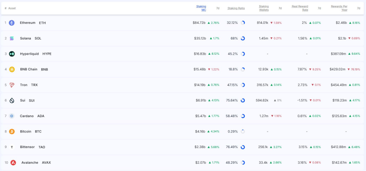Click the Ethereum logo icon

(x=11, y=23)
